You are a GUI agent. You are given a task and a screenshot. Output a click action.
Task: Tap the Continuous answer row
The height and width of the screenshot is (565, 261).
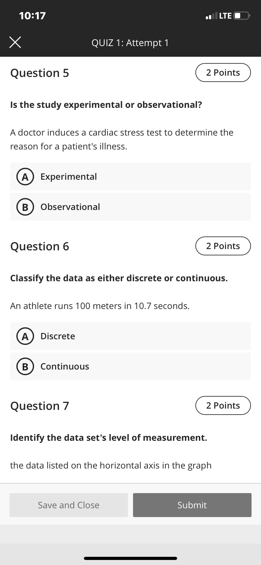click(x=130, y=366)
